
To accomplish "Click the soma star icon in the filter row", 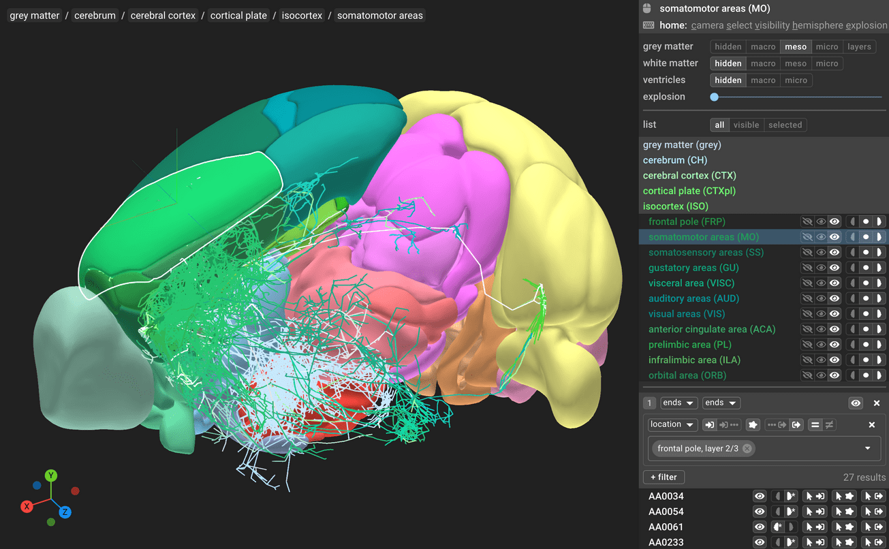I will tap(753, 424).
